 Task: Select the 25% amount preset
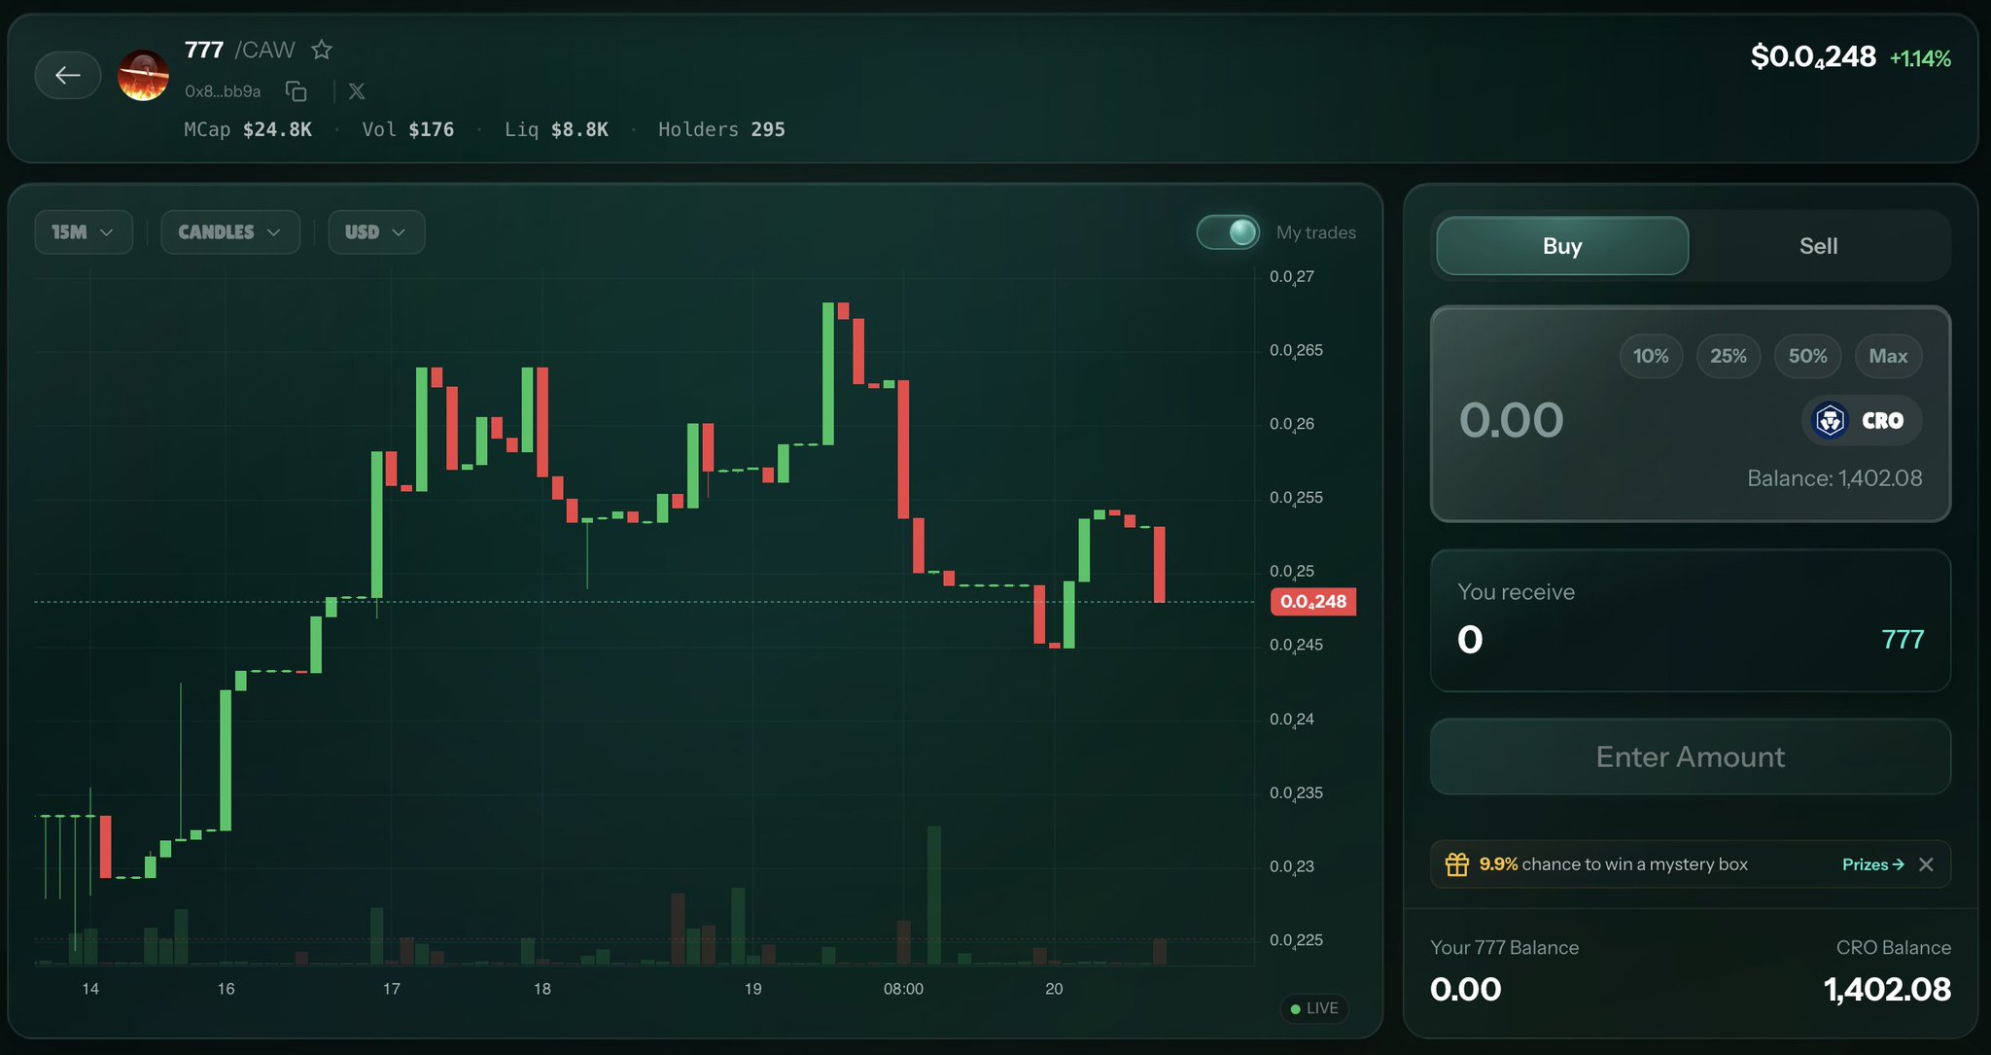[1729, 356]
